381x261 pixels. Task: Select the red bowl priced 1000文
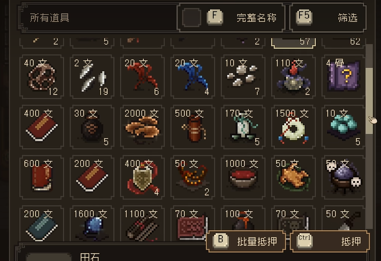click(x=243, y=177)
